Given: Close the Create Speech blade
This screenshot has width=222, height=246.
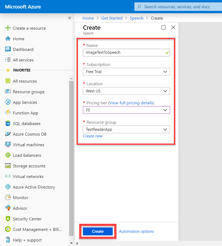Looking at the screenshot, I should tap(173, 28).
